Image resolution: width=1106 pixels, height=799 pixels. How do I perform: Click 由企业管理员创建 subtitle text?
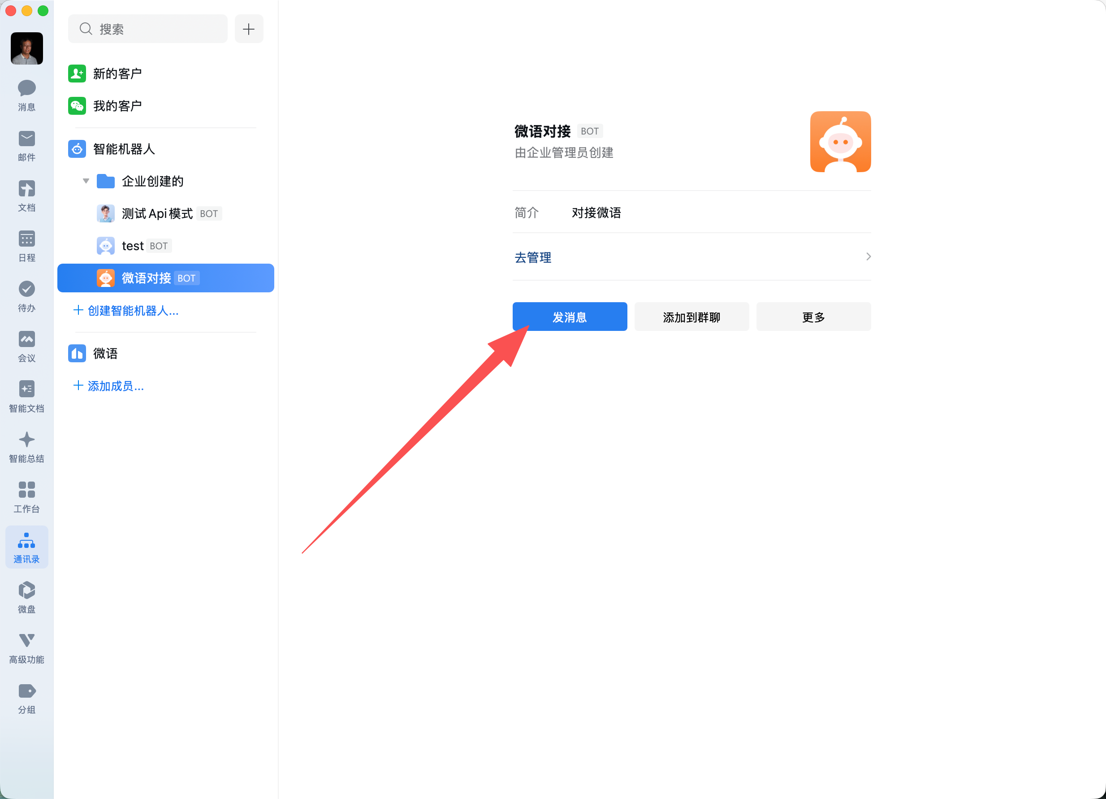[x=564, y=153]
